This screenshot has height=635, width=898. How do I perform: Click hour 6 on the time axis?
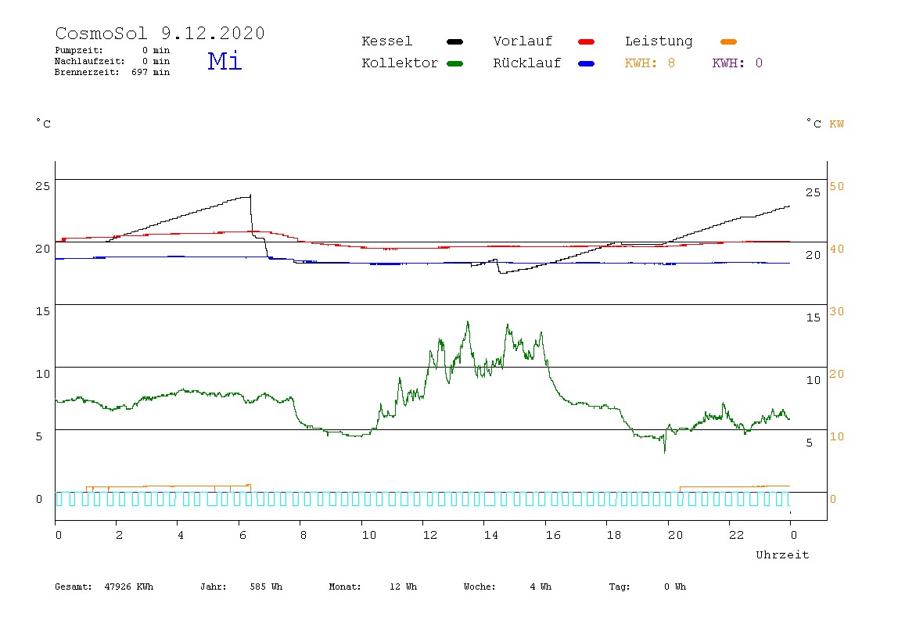point(242,535)
